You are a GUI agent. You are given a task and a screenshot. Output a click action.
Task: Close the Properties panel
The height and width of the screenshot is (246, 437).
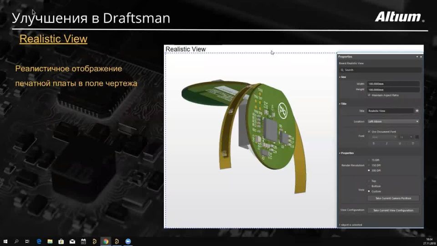pos(421,56)
